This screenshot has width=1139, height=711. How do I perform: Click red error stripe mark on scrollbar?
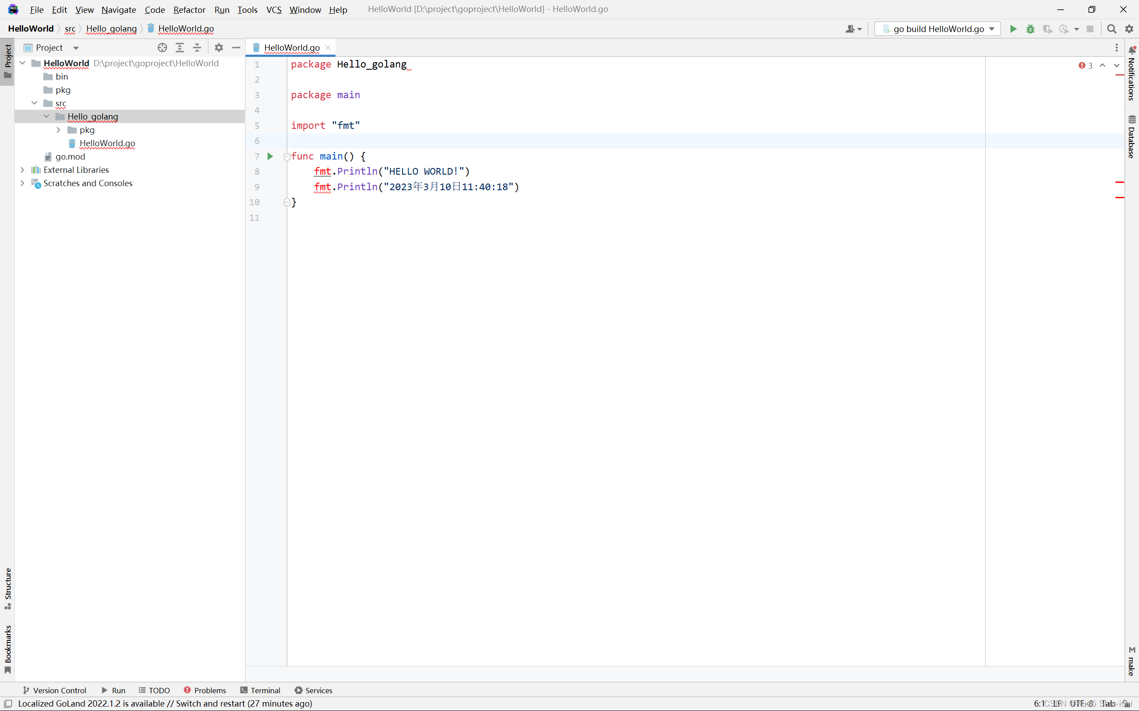click(1120, 182)
